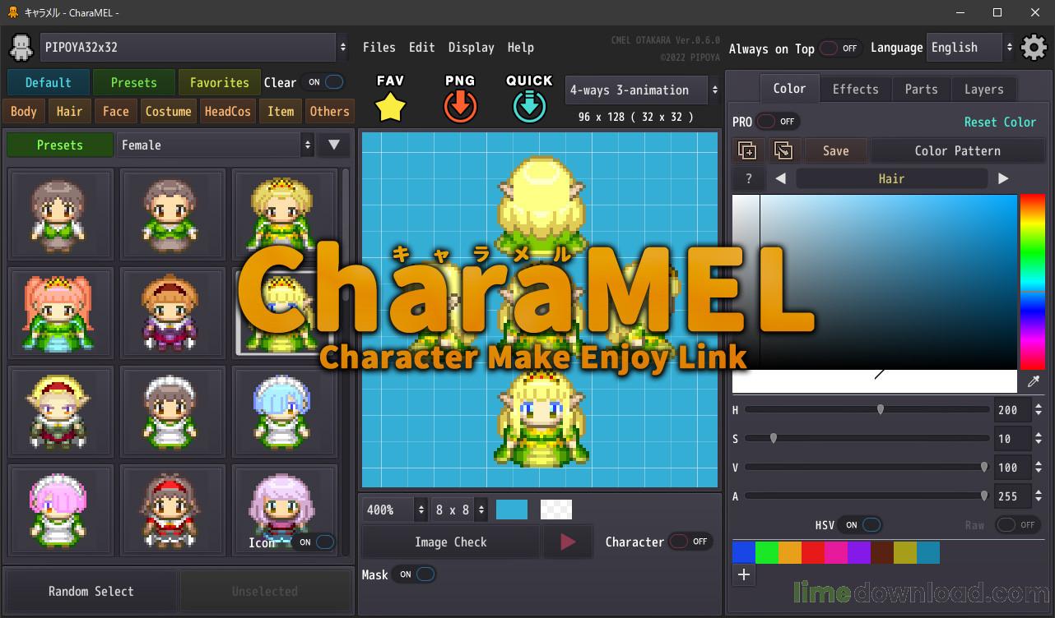
Task: Select the Others category
Action: click(329, 111)
